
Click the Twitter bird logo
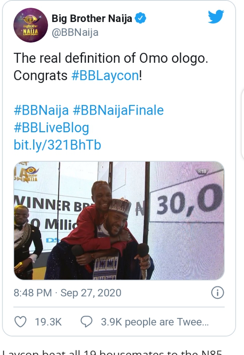pyautogui.click(x=216, y=16)
